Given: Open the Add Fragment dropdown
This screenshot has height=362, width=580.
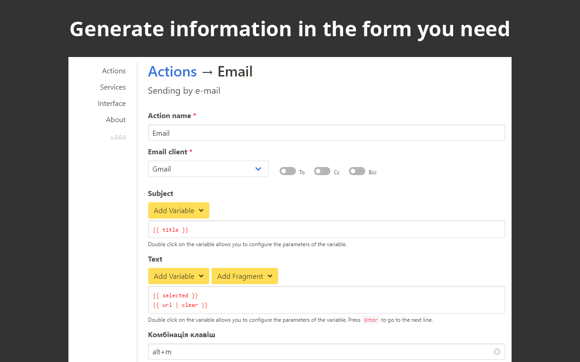Looking at the screenshot, I should (245, 276).
